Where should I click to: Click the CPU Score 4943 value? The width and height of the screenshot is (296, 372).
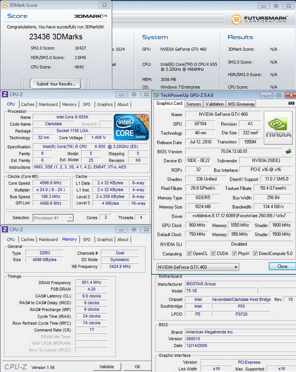(x=79, y=67)
